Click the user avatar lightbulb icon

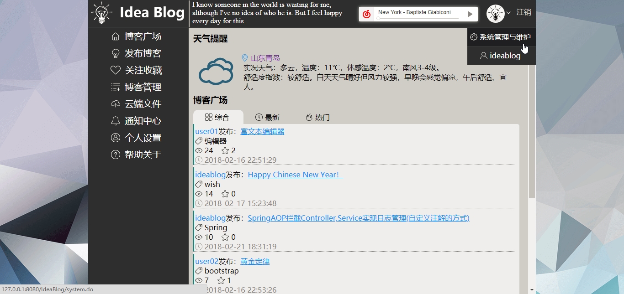tap(496, 14)
